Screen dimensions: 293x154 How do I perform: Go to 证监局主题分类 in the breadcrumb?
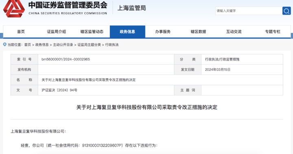coord(89,45)
